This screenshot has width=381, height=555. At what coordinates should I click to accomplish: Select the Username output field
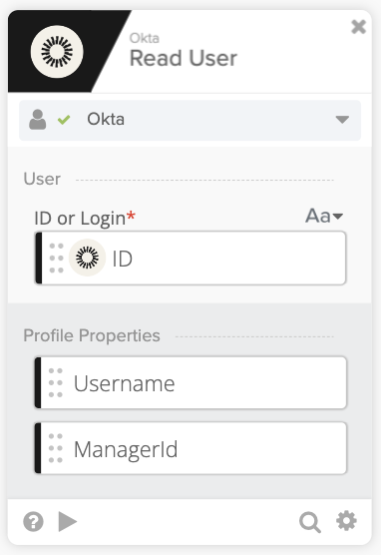click(x=190, y=383)
